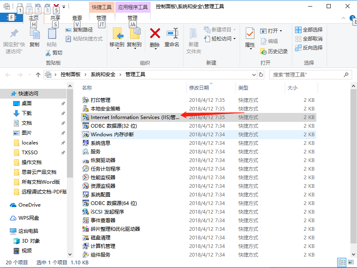The height and width of the screenshot is (268, 357).
Task: Expand the address bar history dropdown
Action: [254, 75]
